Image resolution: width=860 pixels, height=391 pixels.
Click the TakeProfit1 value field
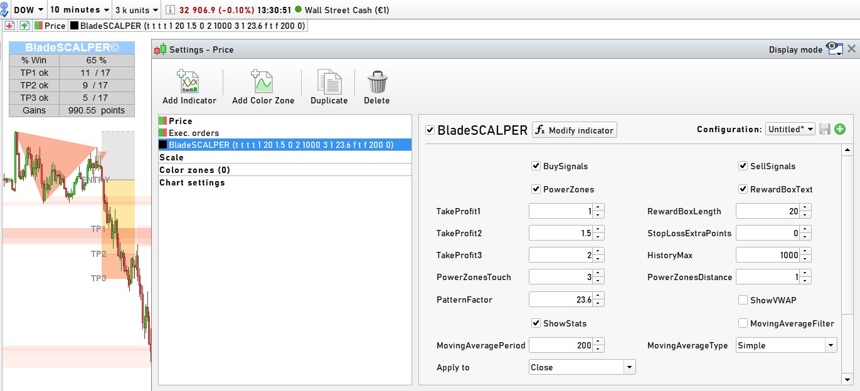point(561,211)
